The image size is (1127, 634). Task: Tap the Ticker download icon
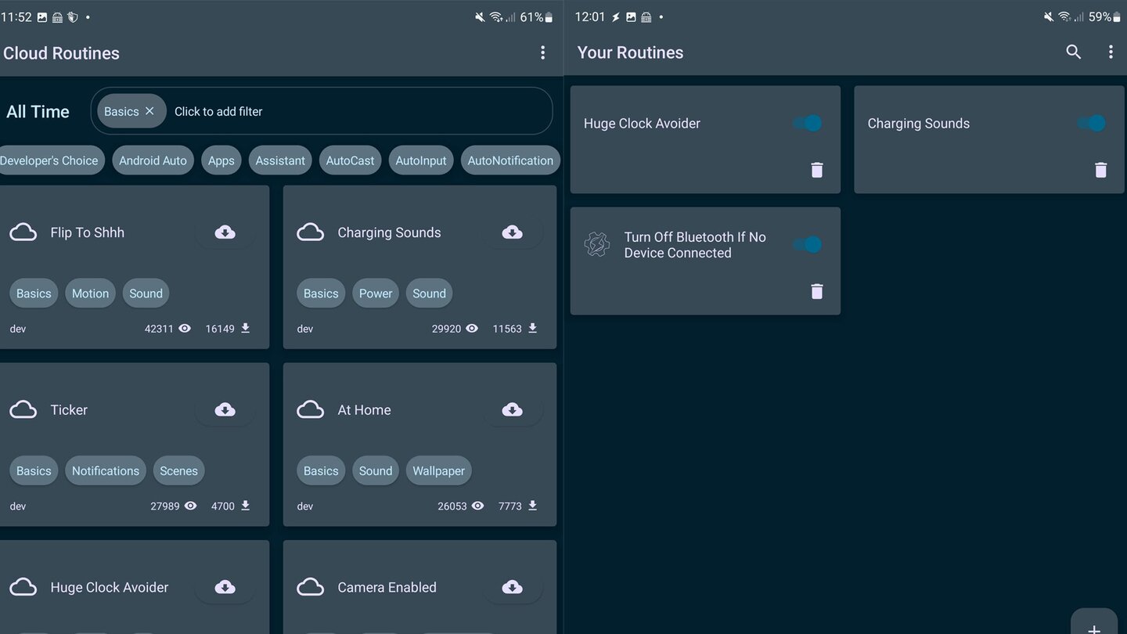[225, 410]
